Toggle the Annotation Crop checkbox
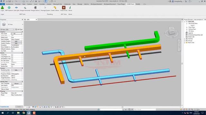 click(12, 59)
